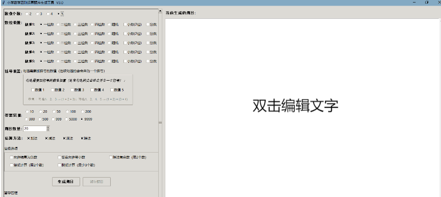Enable 除法有余数 (限2个数) option

coord(111,157)
